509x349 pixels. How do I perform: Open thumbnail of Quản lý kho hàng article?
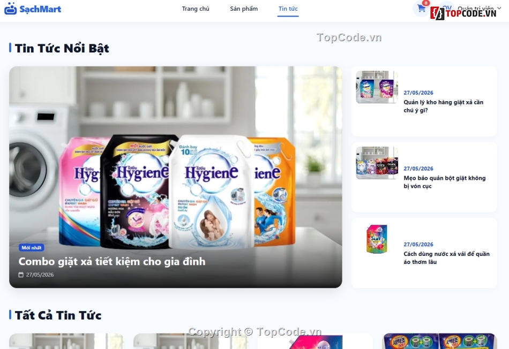coord(377,87)
